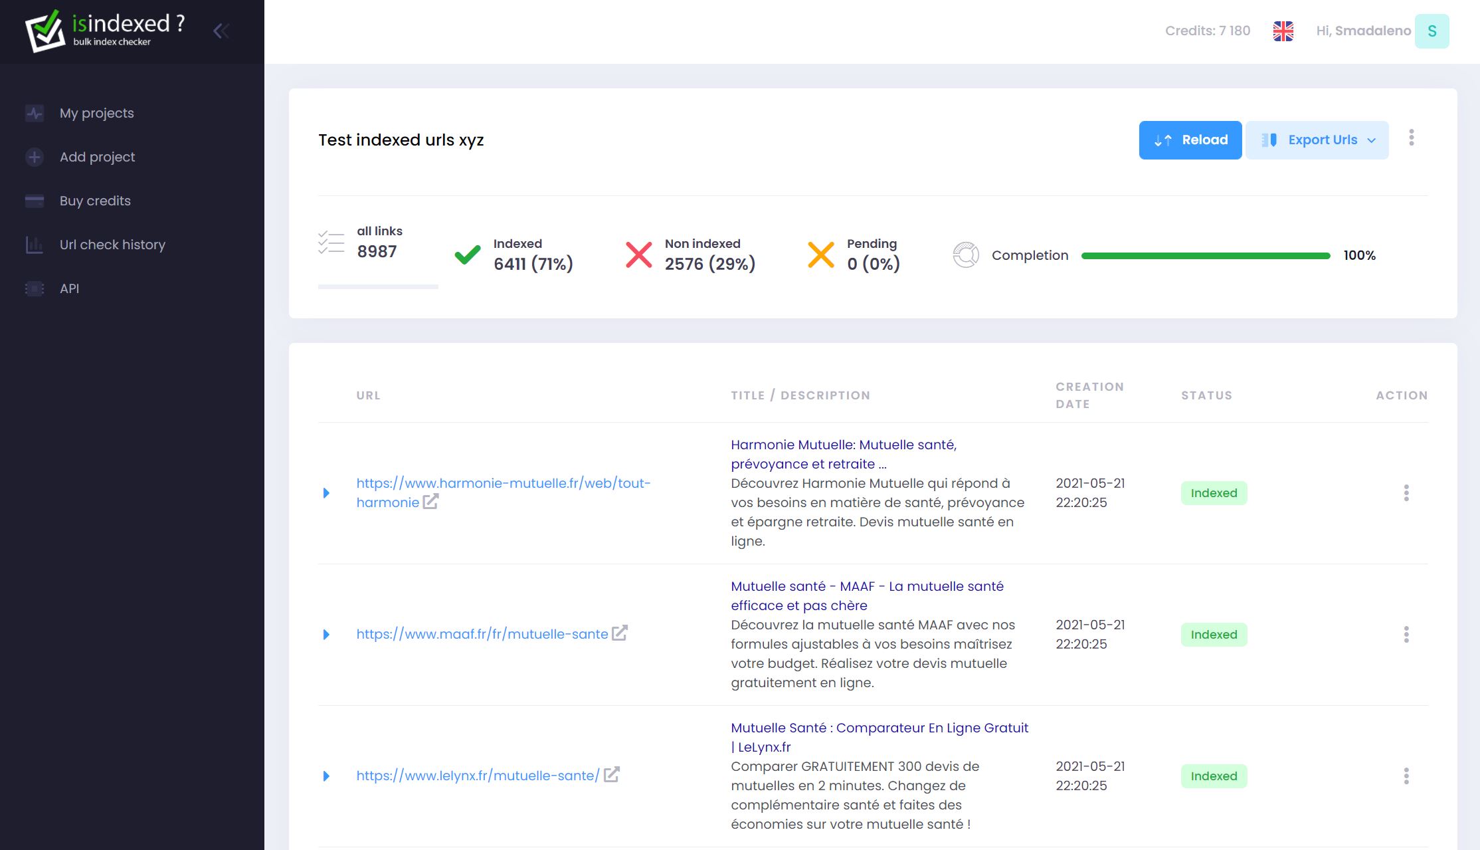Open external link icon for harmonie-mutuelle URL

[430, 502]
